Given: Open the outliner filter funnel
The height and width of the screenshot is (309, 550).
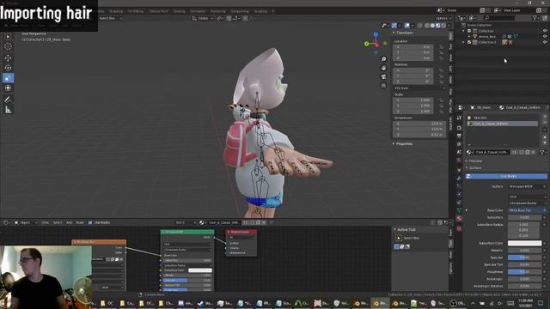Looking at the screenshot, I should [535, 18].
